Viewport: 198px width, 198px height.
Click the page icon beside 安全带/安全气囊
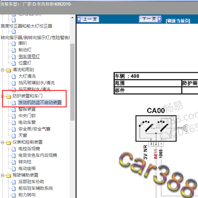[x=14, y=129]
